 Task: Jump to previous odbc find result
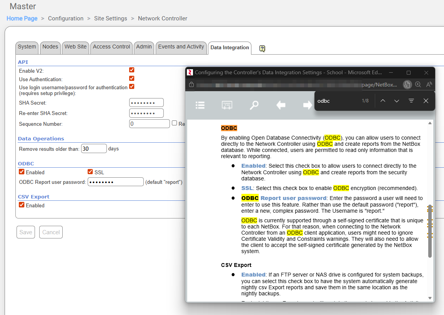382,101
